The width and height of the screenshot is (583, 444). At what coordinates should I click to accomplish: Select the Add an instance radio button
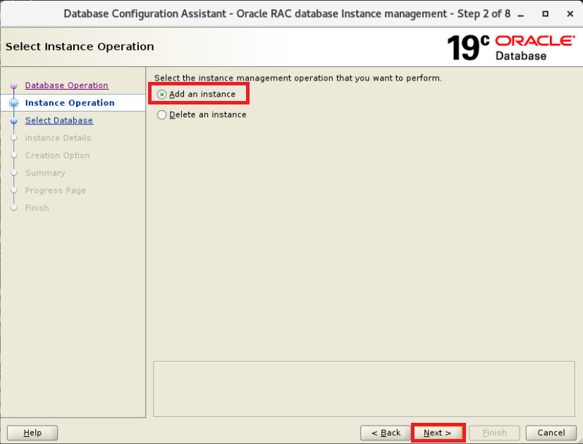[x=161, y=94]
